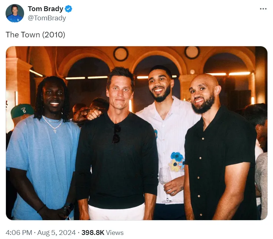This screenshot has width=273, height=239.
Task: Click the blue verified badge
Action: click(x=69, y=9)
